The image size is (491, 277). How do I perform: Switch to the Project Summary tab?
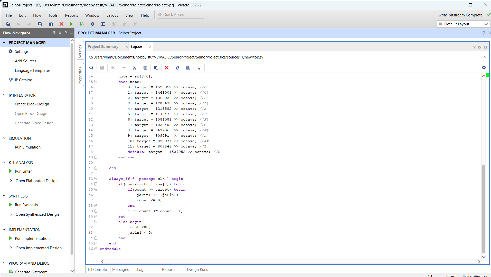pyautogui.click(x=103, y=46)
